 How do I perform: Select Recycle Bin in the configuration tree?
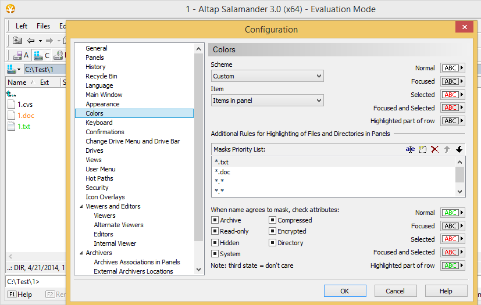(x=101, y=76)
